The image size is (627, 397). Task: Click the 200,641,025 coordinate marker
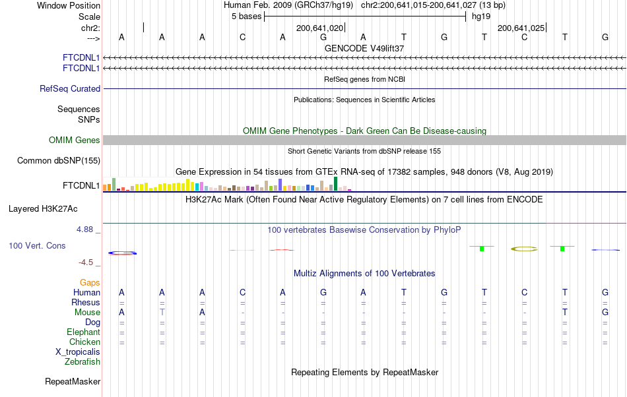(521, 28)
